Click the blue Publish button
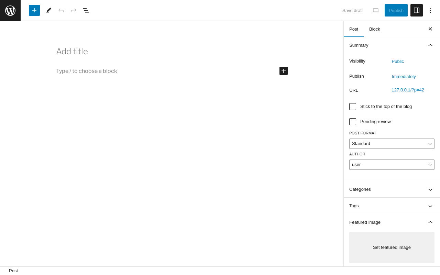 [396, 10]
